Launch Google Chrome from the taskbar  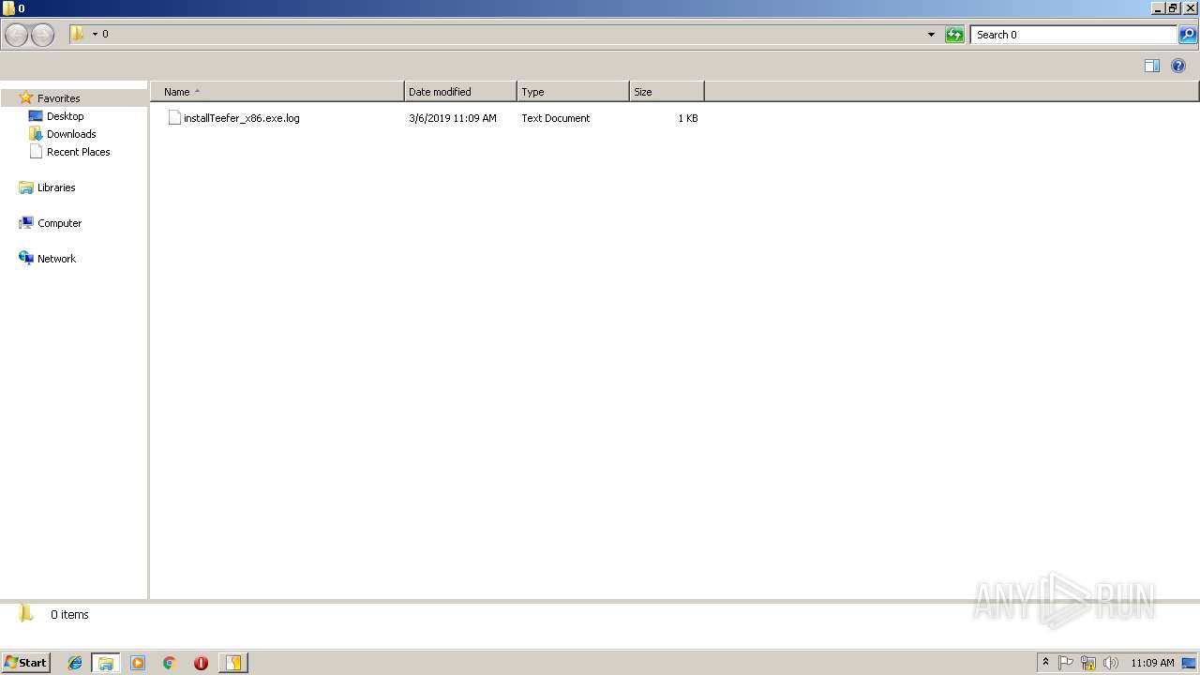pyautogui.click(x=170, y=663)
